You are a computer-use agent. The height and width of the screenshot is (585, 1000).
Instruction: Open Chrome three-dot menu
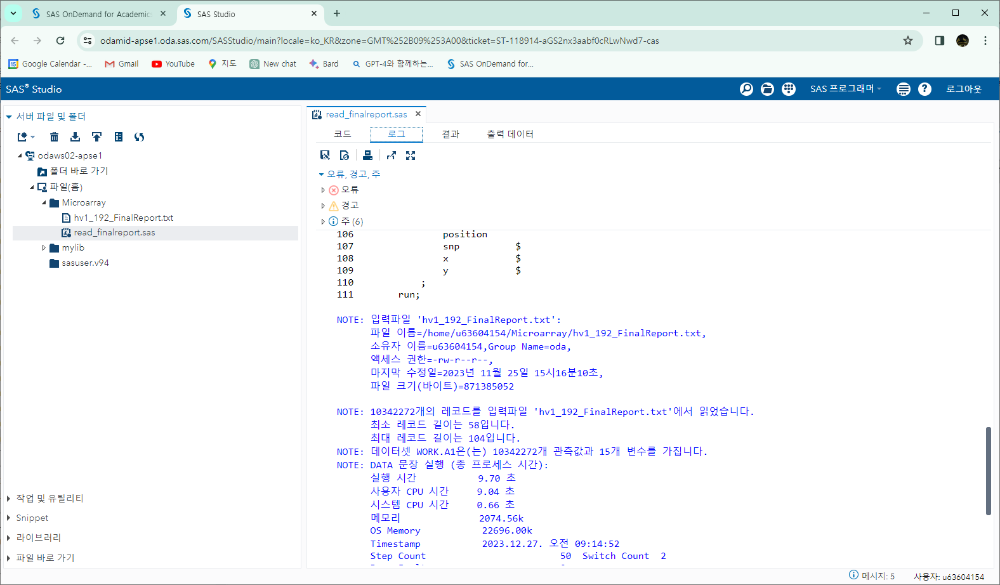point(985,41)
